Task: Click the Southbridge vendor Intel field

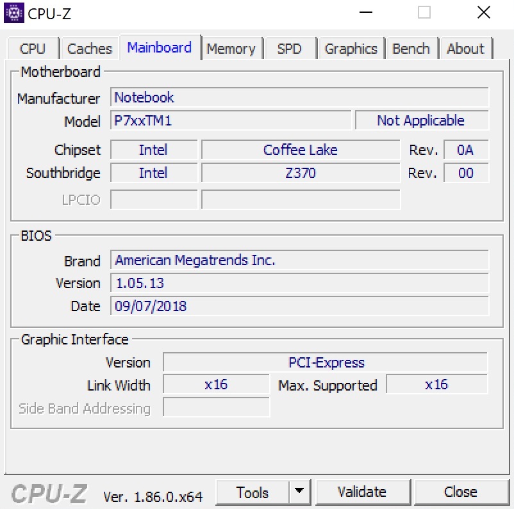Action: (154, 173)
